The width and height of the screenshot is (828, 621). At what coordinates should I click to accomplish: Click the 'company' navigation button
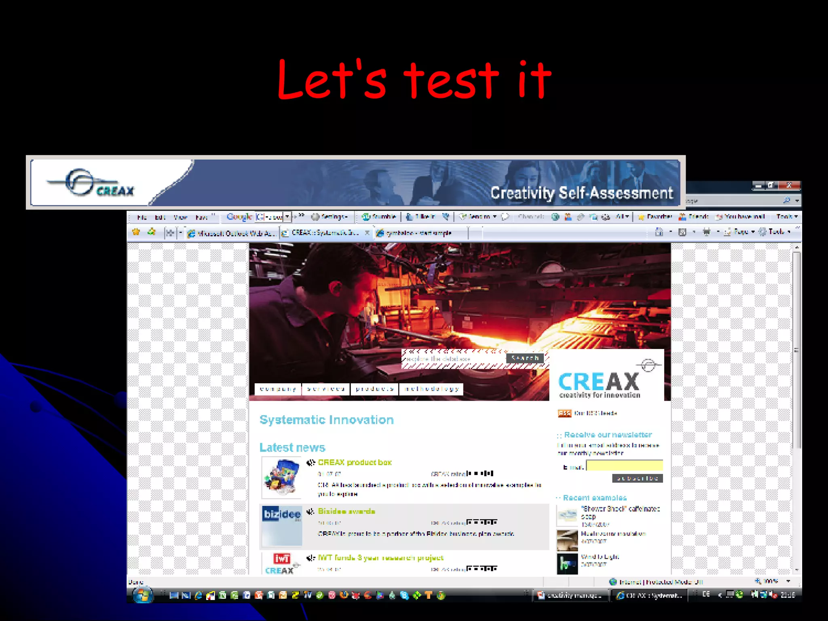[278, 389]
